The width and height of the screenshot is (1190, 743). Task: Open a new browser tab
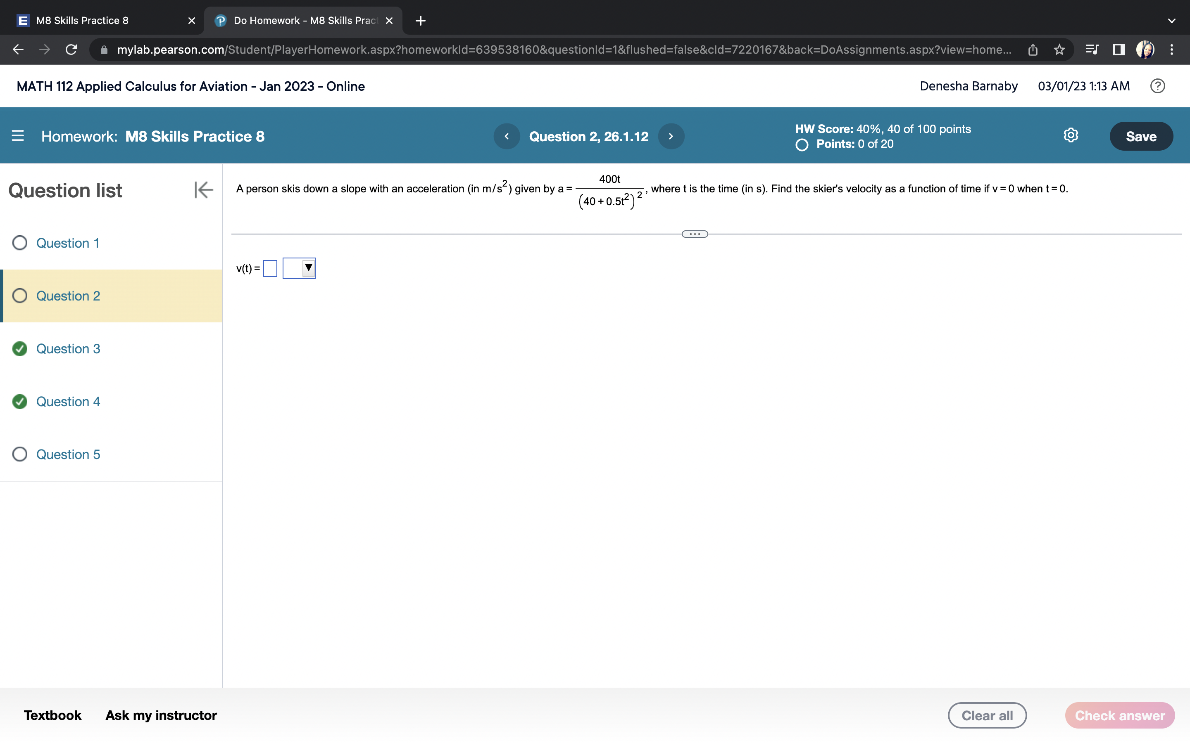pos(421,21)
